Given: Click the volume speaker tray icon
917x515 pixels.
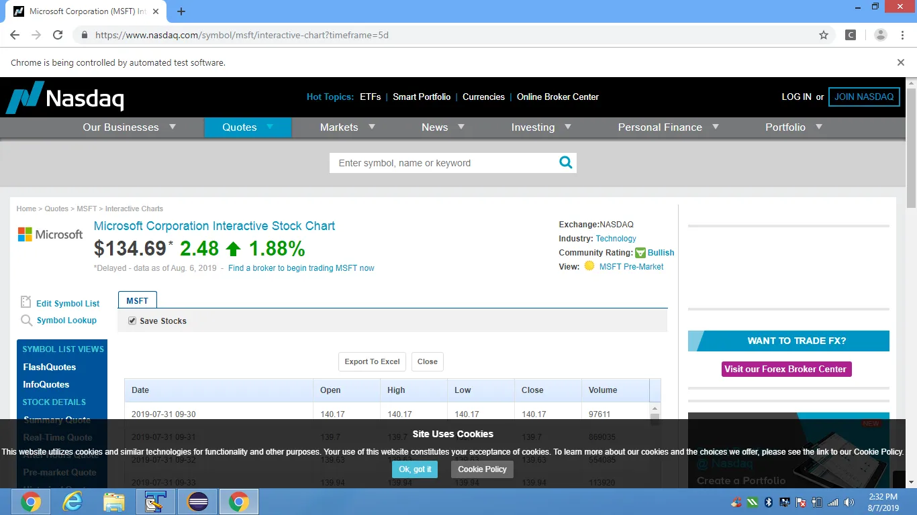Looking at the screenshot, I should (849, 502).
